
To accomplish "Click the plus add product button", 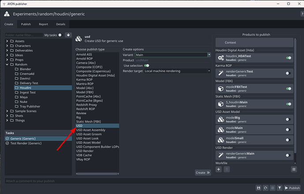I will pyautogui.click(x=218, y=169).
